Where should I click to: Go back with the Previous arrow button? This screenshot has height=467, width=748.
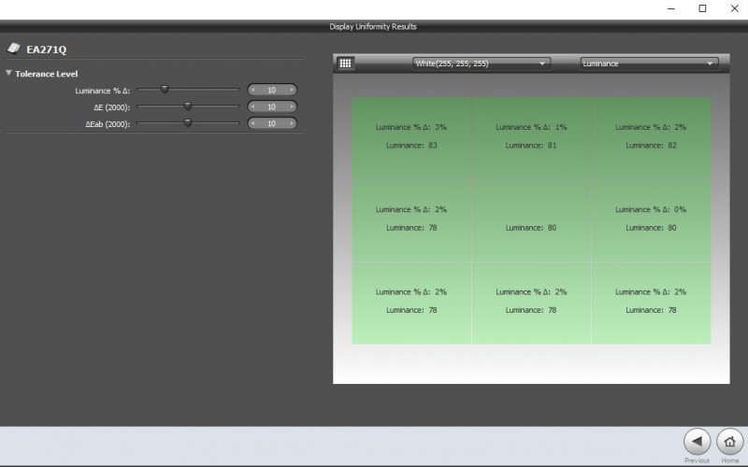697,442
